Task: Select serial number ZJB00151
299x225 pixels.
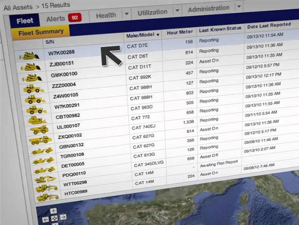Action: 62,64
